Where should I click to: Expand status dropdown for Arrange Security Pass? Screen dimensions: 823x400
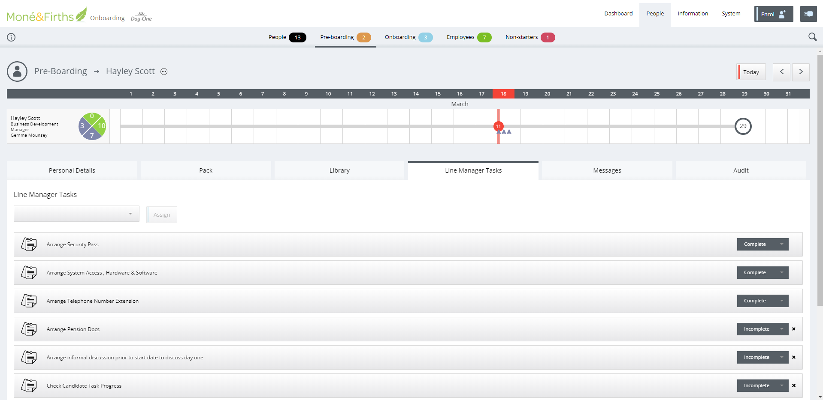[x=781, y=245]
